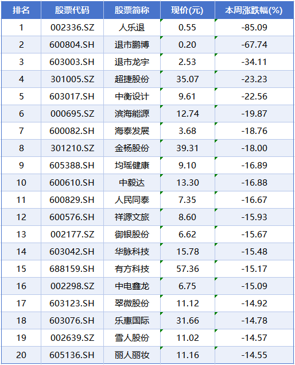
Task: Click the 股票代码 column header
Action: point(72,10)
